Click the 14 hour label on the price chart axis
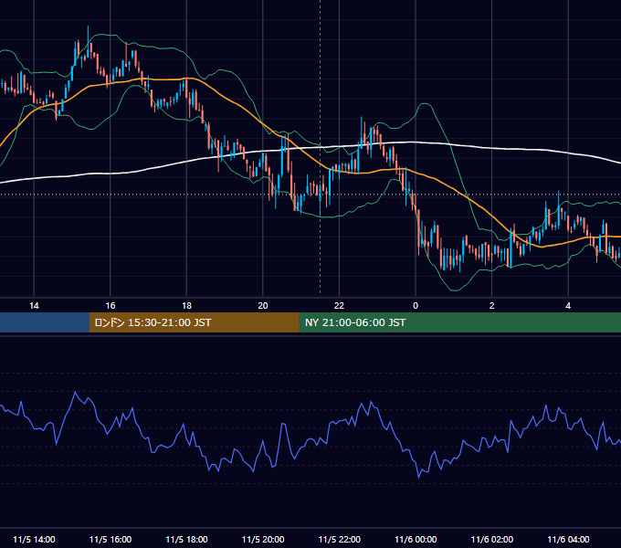 click(34, 306)
